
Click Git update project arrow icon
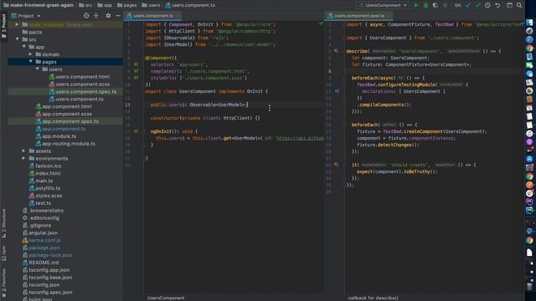click(x=468, y=5)
